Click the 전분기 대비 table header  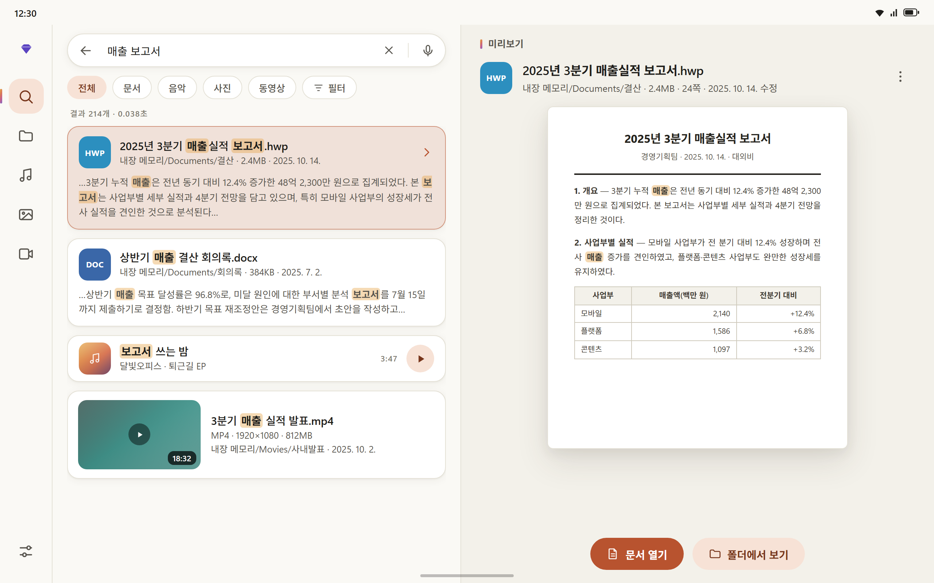(778, 296)
